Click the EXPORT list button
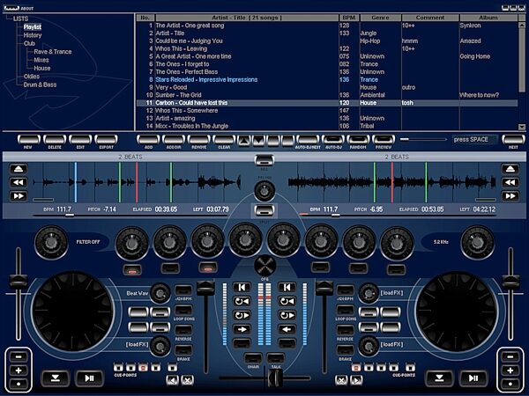Viewport: 529px width, 396px height. coord(106,139)
